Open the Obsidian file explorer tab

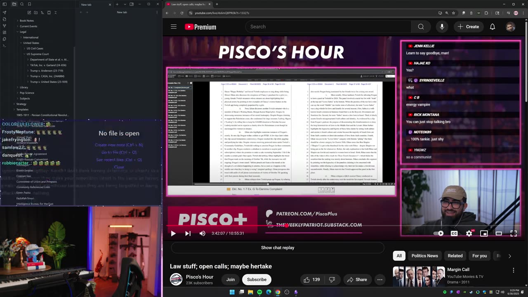click(x=14, y=4)
